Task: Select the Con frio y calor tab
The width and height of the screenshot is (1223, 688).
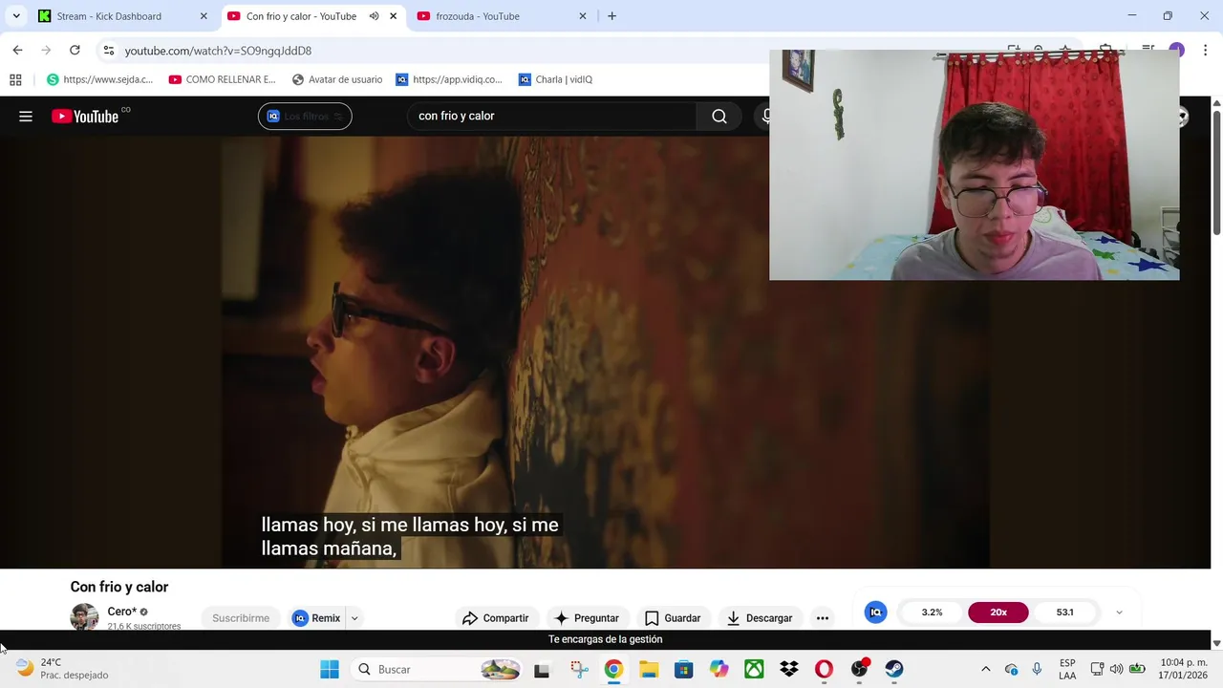Action: point(301,16)
